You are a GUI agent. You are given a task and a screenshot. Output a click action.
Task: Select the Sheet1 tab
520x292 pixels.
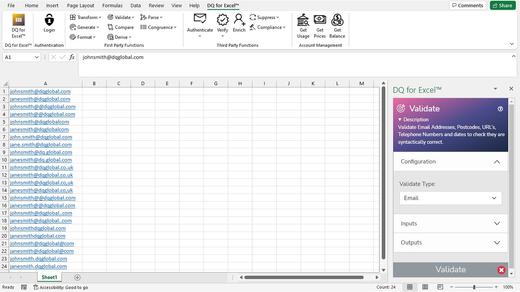tap(49, 277)
